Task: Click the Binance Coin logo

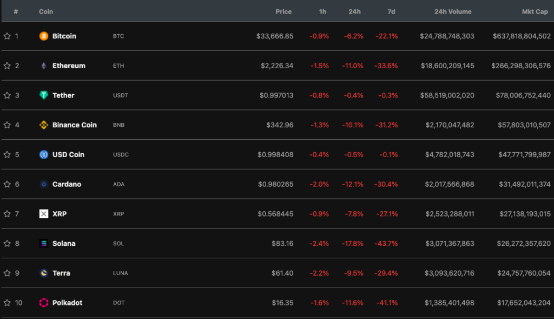Action: click(x=43, y=125)
